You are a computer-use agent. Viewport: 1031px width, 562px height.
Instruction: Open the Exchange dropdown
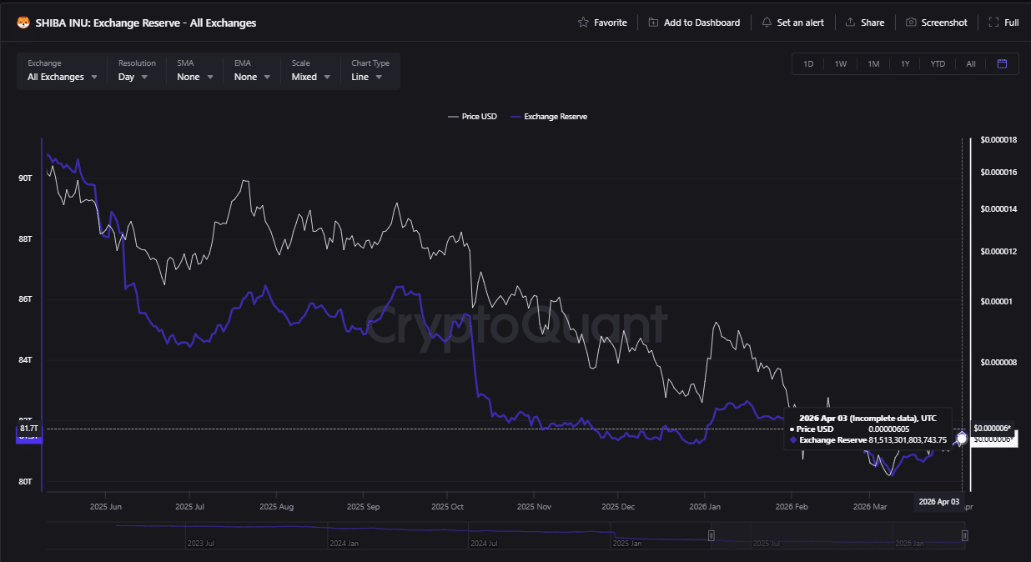(x=61, y=76)
